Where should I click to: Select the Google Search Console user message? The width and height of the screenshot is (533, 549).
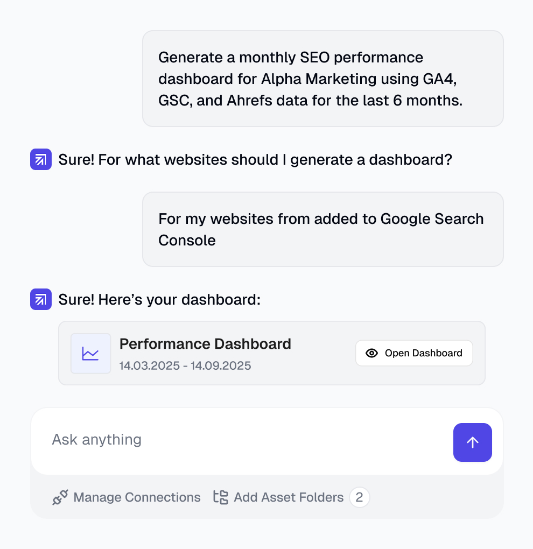(x=323, y=229)
